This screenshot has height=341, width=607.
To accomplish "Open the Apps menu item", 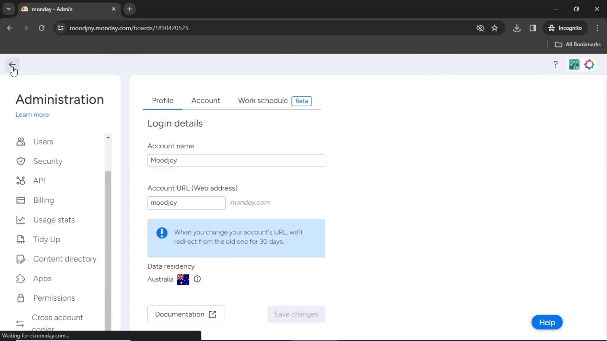I will tap(42, 278).
